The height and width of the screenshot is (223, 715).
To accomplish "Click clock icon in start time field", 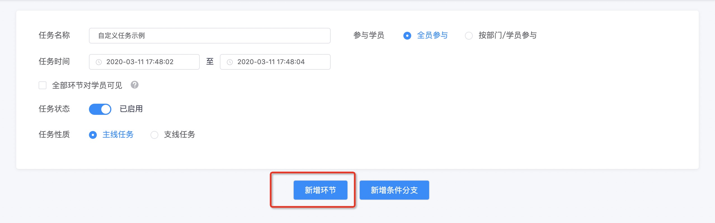I will pos(99,62).
